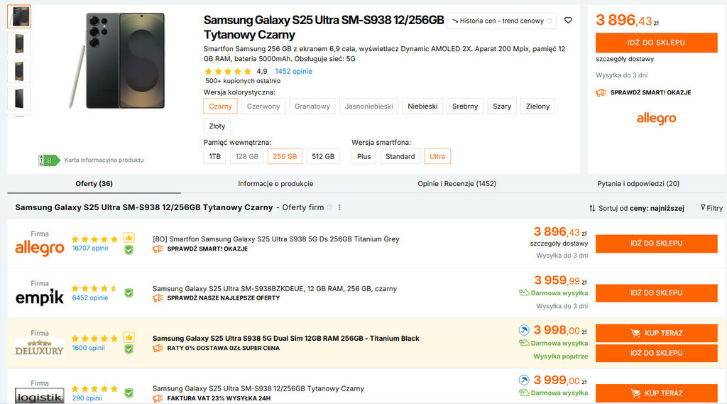
Task: Click KUP TERAZ on Deluxury offer
Action: (656, 333)
